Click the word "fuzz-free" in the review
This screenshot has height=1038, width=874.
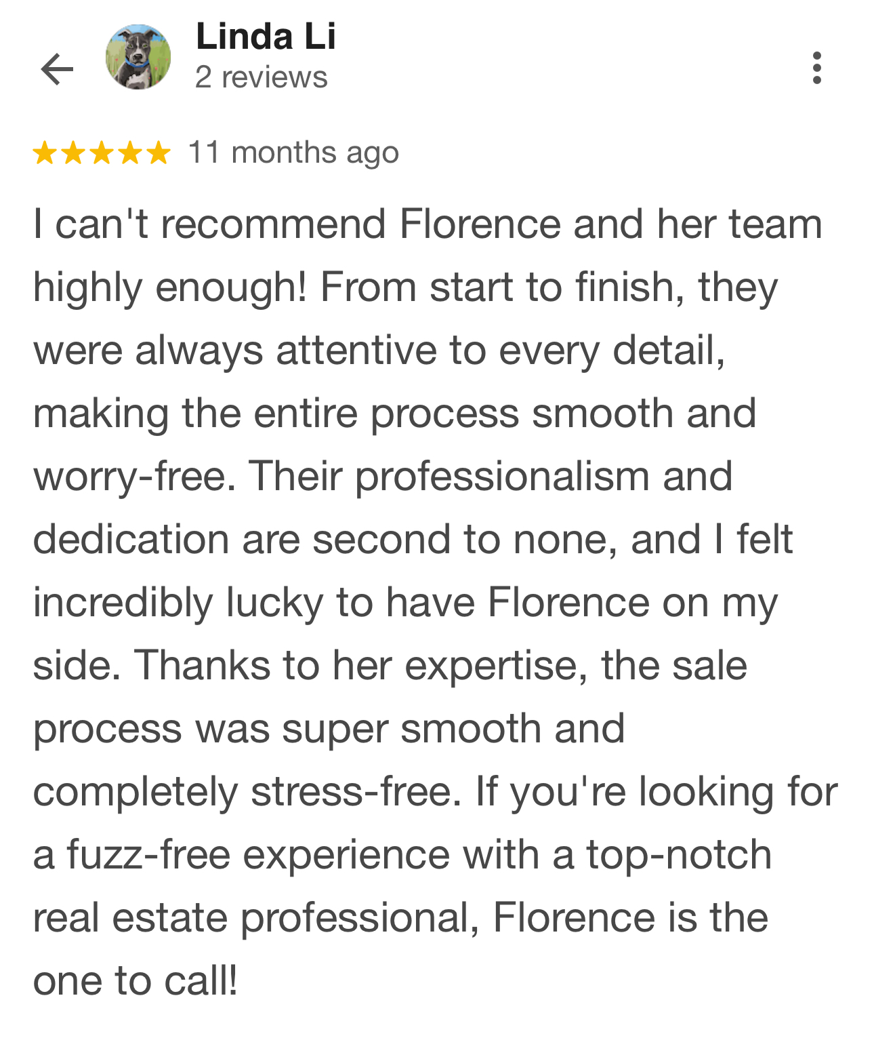click(x=148, y=854)
